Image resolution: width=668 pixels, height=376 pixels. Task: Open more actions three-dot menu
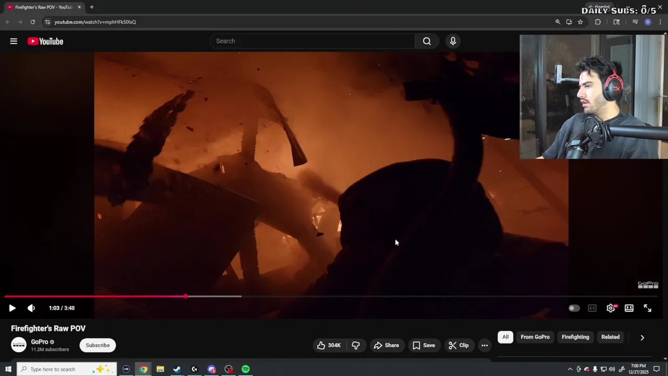pos(484,345)
